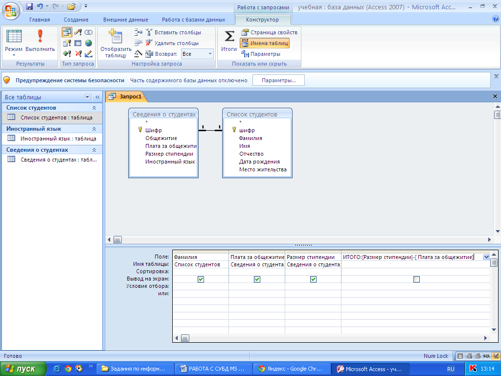501x376 pixels.
Task: Open field dropdown in ИТОГО cell
Action: click(486, 257)
